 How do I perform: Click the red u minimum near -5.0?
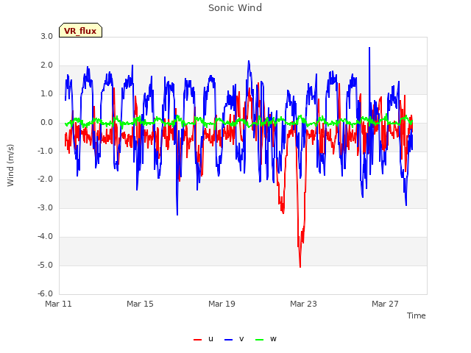pos(300,266)
